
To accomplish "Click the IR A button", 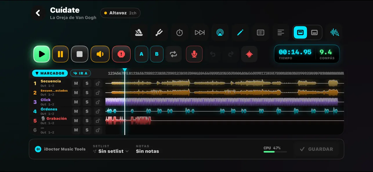I will click(x=80, y=73).
